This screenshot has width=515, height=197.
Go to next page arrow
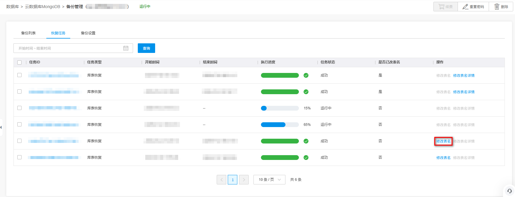tap(244, 180)
